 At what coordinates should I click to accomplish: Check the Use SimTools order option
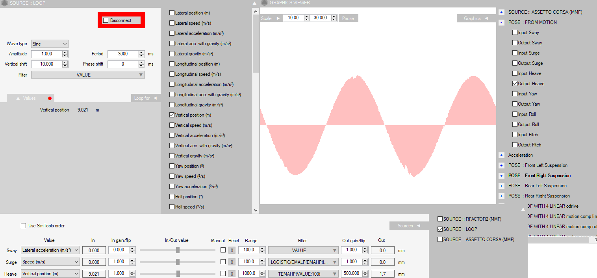point(24,226)
